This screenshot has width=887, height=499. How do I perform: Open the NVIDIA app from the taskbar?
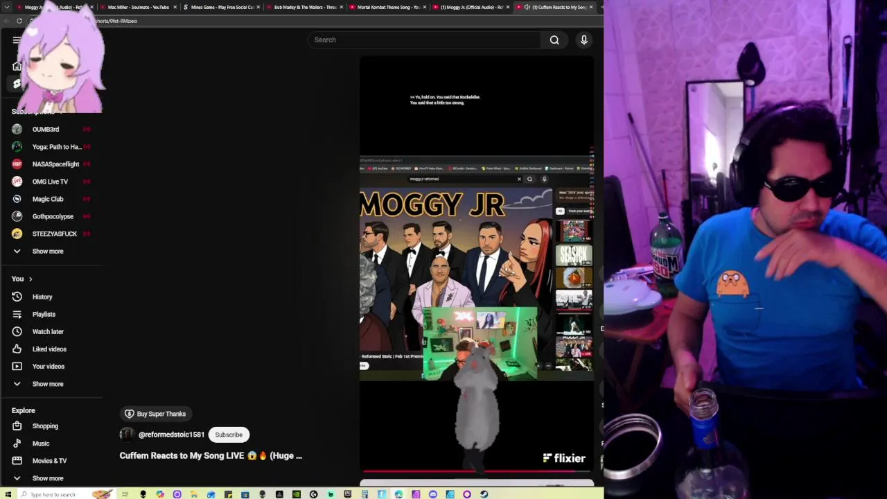point(297,494)
